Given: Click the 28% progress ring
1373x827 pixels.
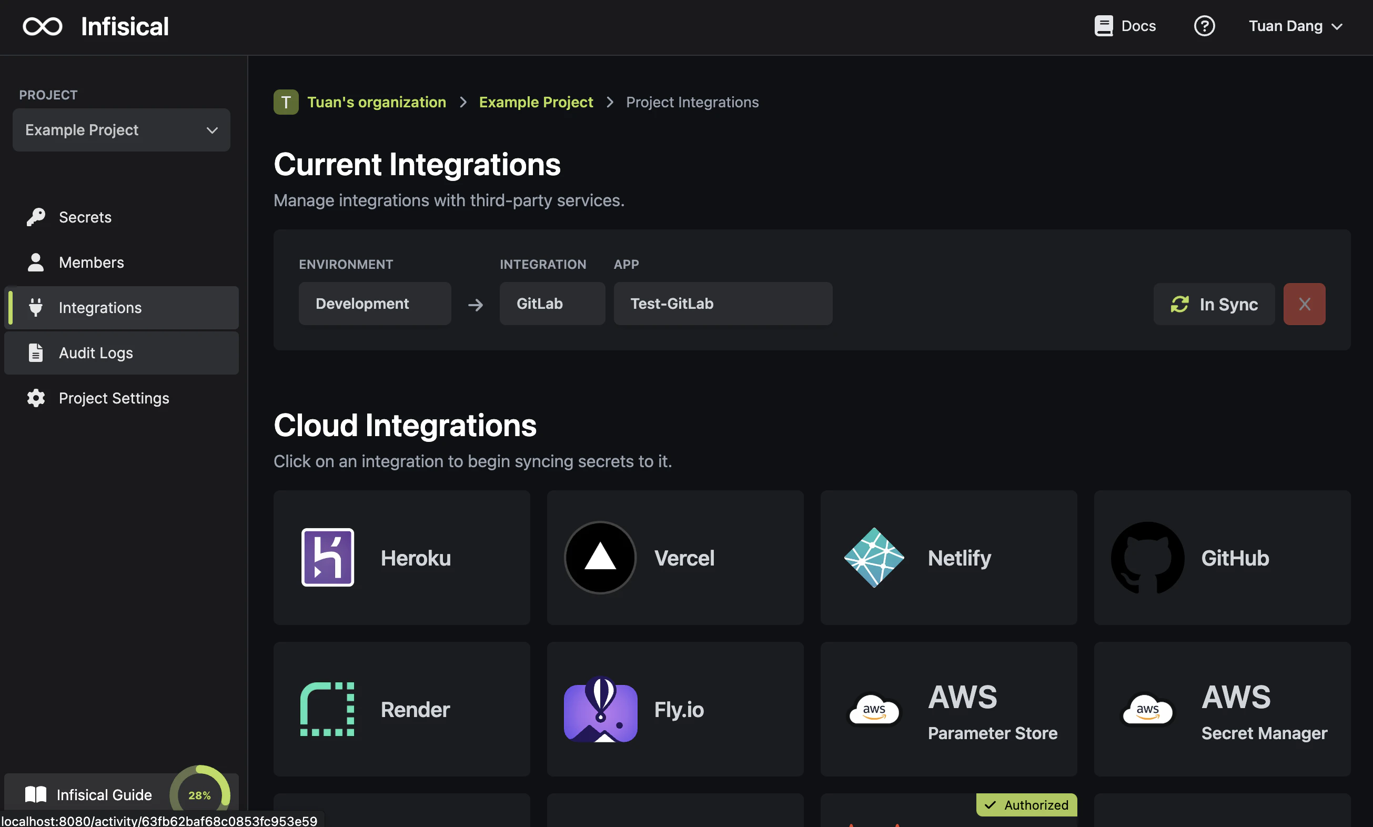Looking at the screenshot, I should tap(199, 794).
